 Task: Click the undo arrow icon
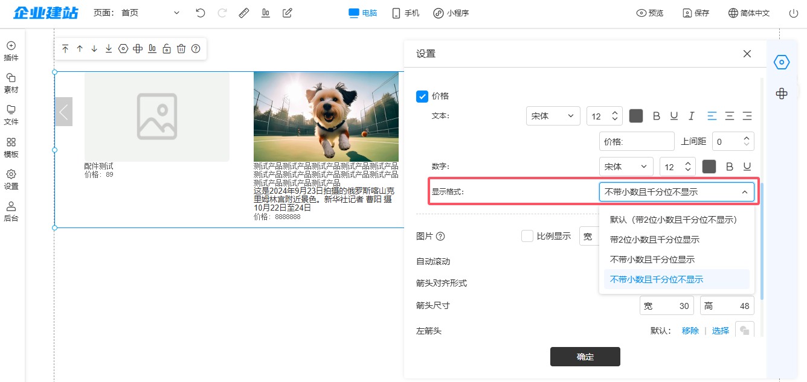tap(201, 13)
